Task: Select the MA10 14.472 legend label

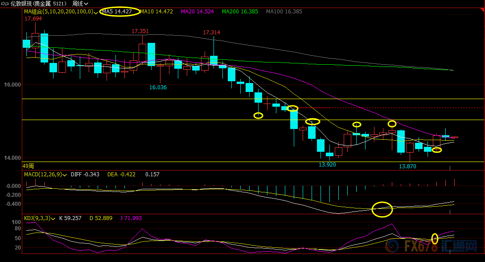Action: pos(156,12)
